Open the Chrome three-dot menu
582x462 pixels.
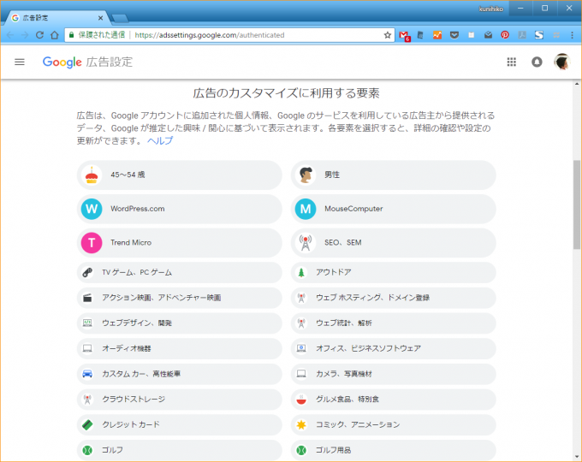pos(572,35)
